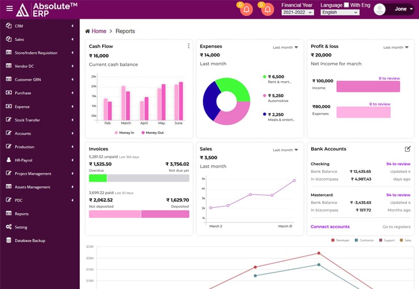This screenshot has width=419, height=289.
Task: Open the second notification bell
Action: click(x=267, y=9)
